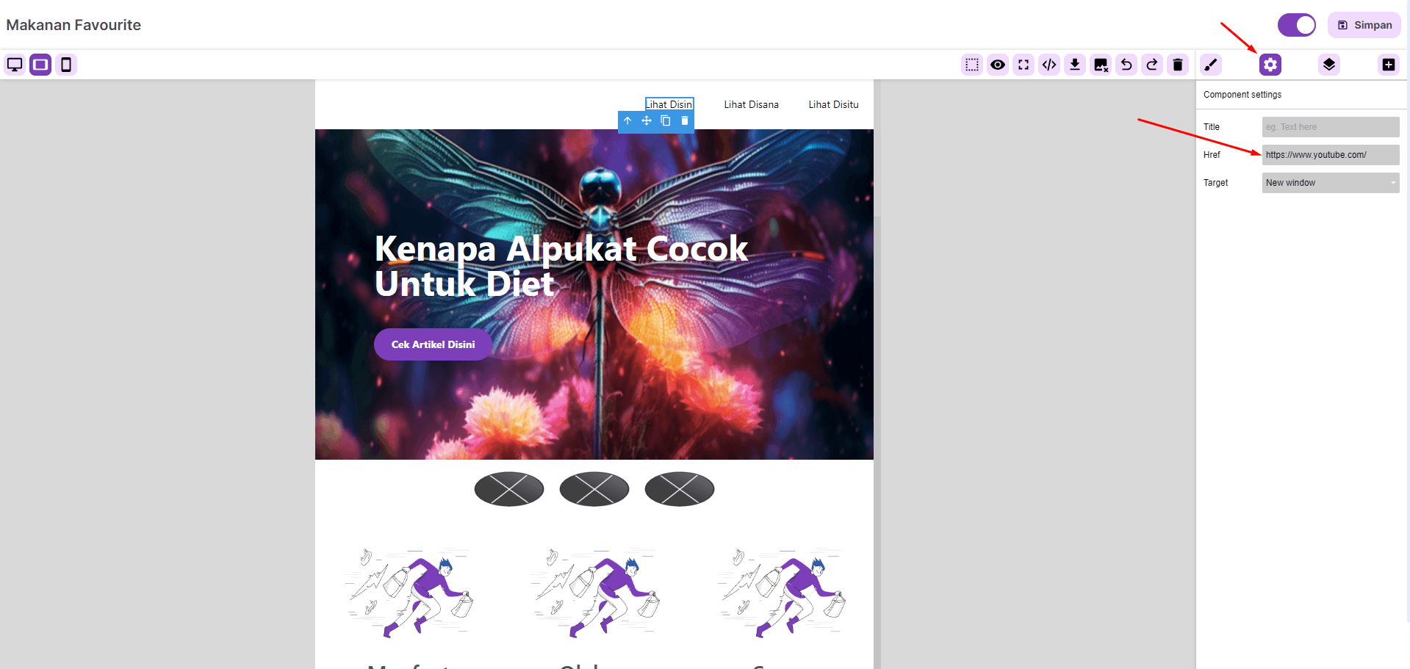Duplicate the selected component

click(666, 121)
